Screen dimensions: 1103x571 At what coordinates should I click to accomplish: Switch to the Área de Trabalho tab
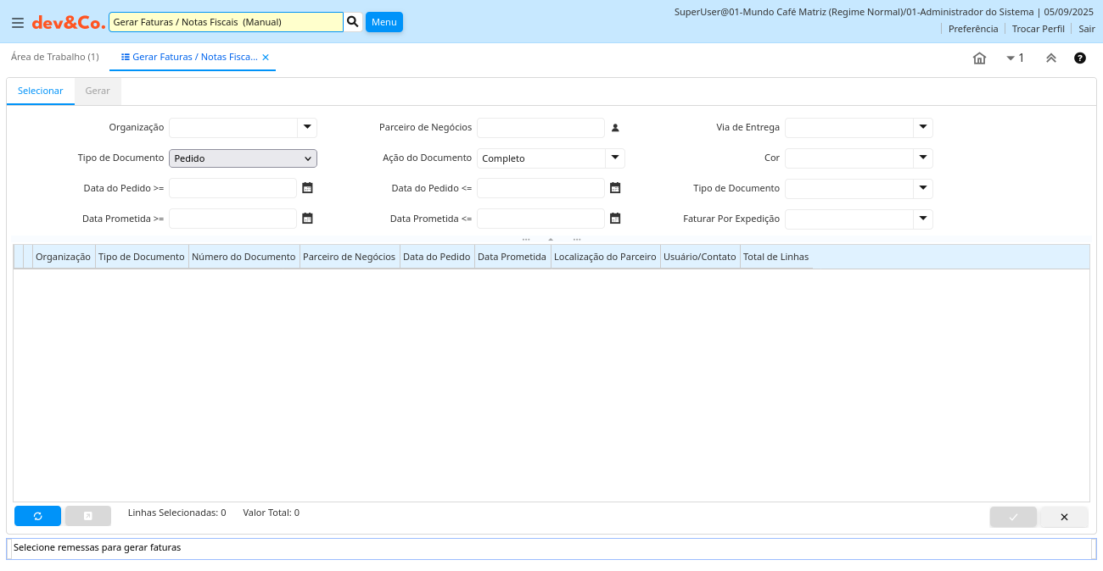(54, 57)
